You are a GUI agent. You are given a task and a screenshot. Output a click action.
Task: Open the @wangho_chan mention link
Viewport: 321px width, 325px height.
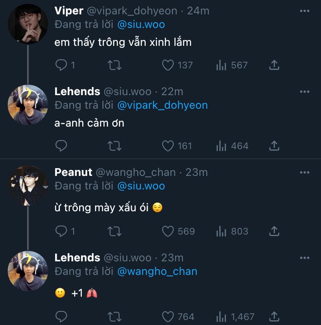157,271
